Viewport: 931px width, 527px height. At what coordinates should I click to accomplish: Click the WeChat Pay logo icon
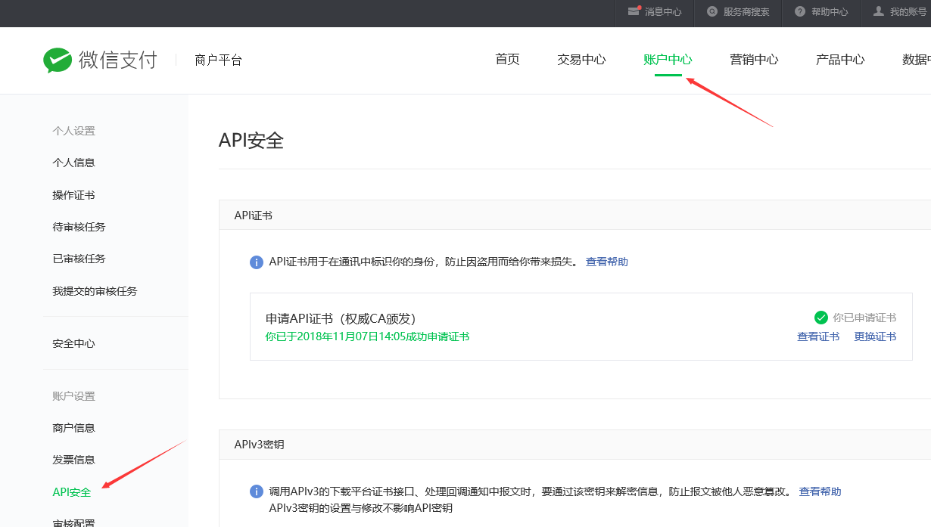coord(58,60)
